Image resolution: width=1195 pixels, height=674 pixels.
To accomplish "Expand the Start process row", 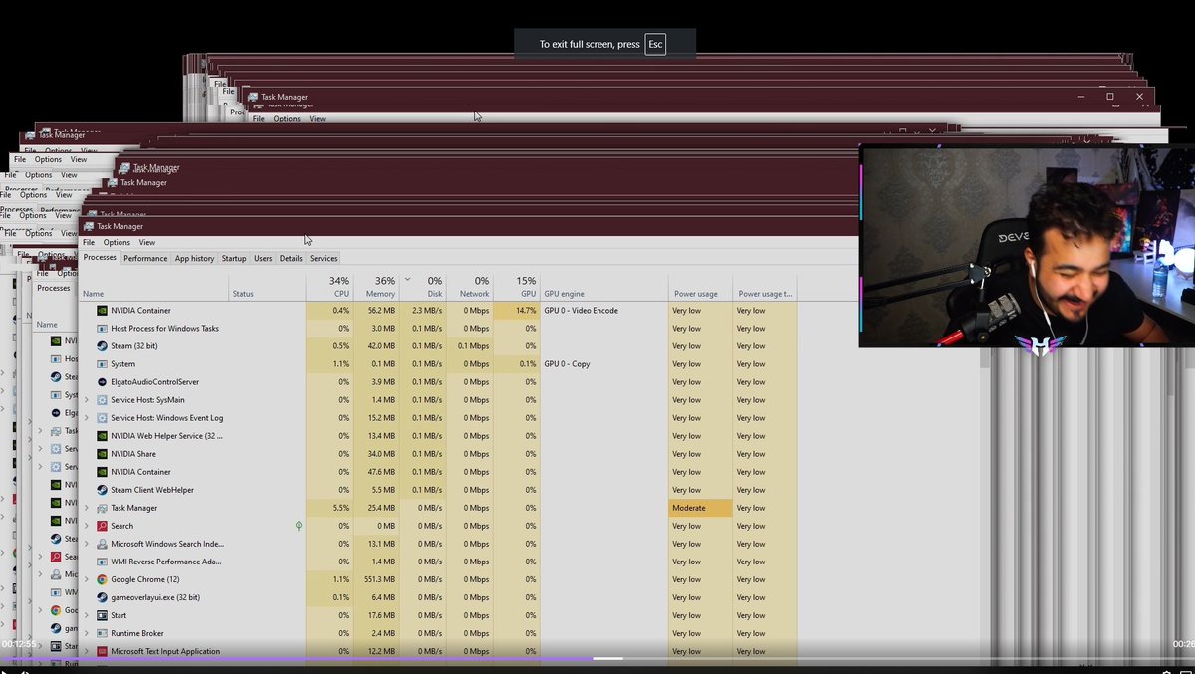I will (87, 615).
